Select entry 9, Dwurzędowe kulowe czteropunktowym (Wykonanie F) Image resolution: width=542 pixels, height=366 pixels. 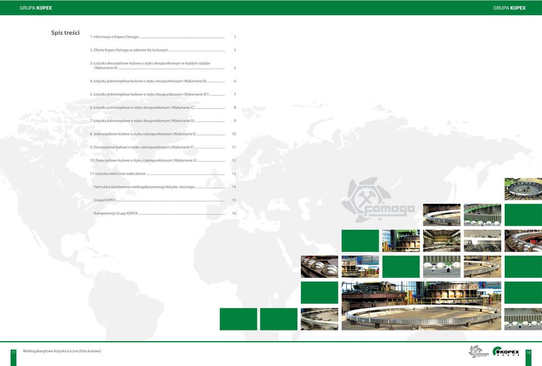163,147
